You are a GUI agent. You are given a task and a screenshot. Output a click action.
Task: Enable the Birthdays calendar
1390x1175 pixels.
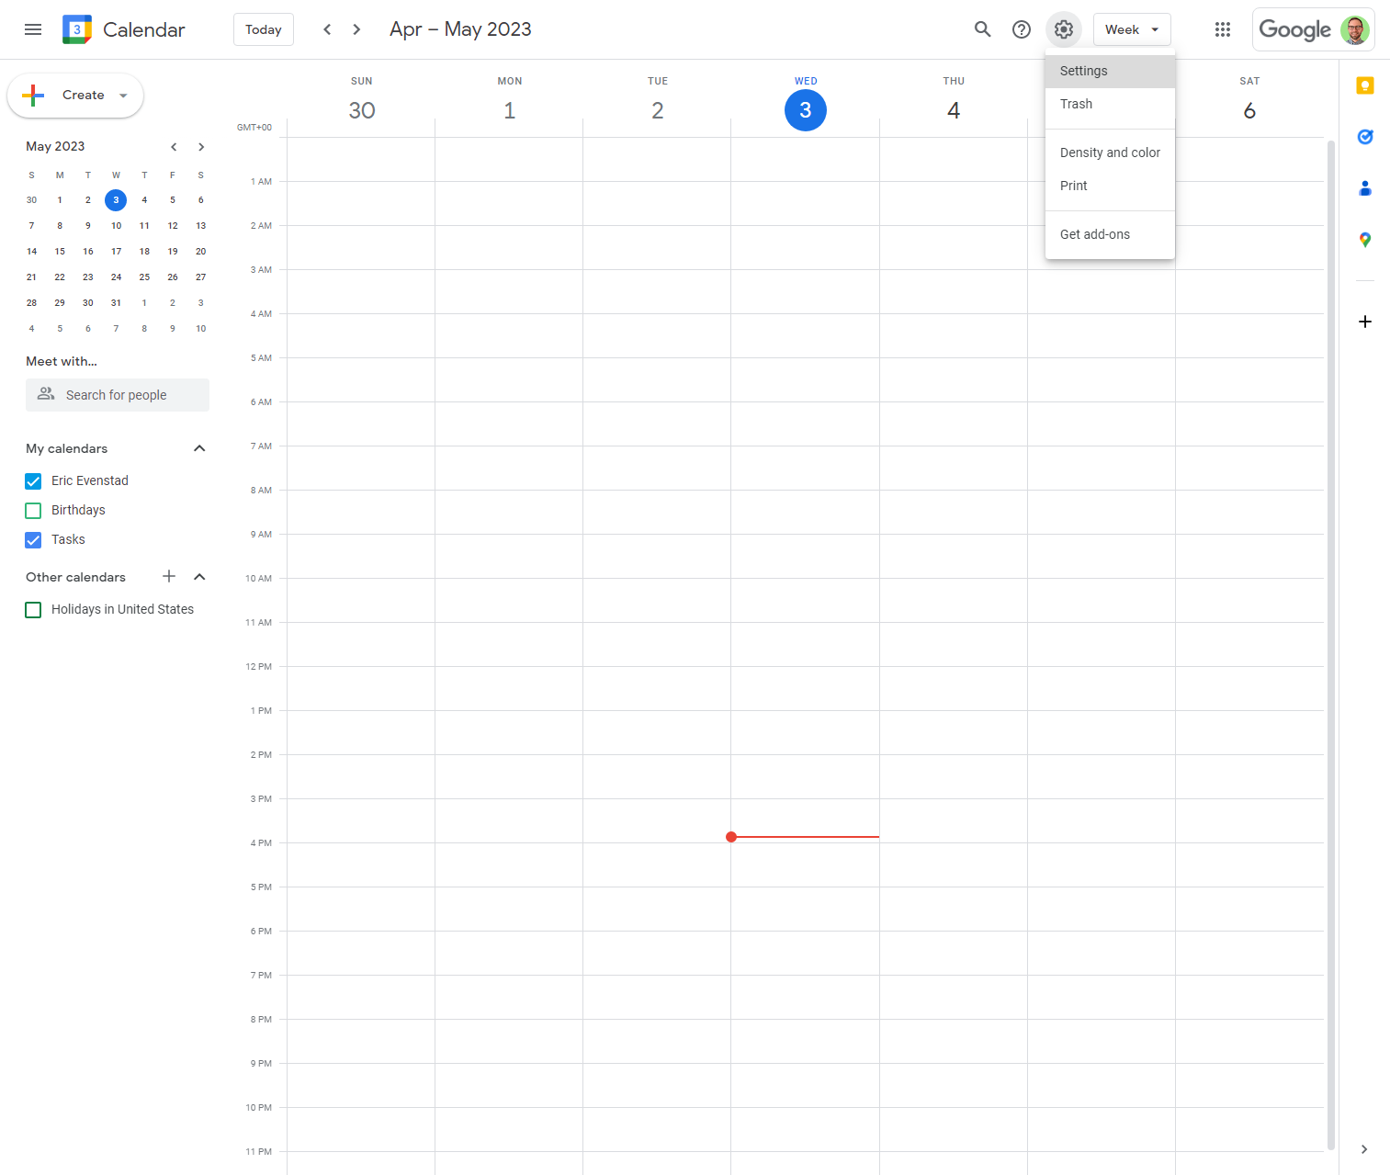point(33,511)
